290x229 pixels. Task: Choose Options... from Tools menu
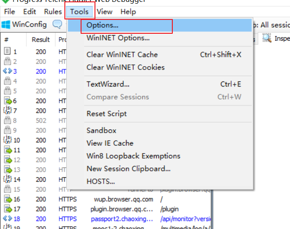coord(160,25)
